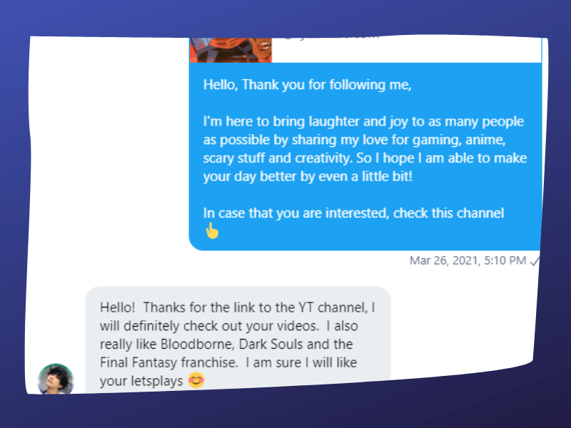Click the word letsplays in the reply
571x428 pixels.
(x=157, y=381)
